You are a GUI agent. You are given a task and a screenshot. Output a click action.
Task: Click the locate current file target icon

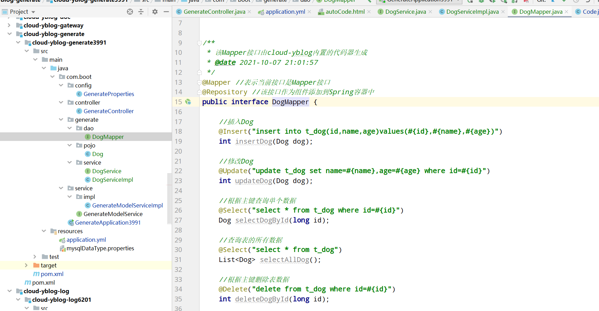click(130, 12)
